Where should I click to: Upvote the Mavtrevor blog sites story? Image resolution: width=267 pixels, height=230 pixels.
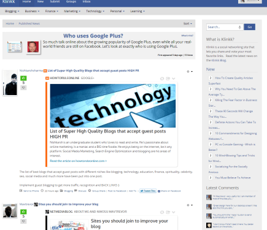23,212
